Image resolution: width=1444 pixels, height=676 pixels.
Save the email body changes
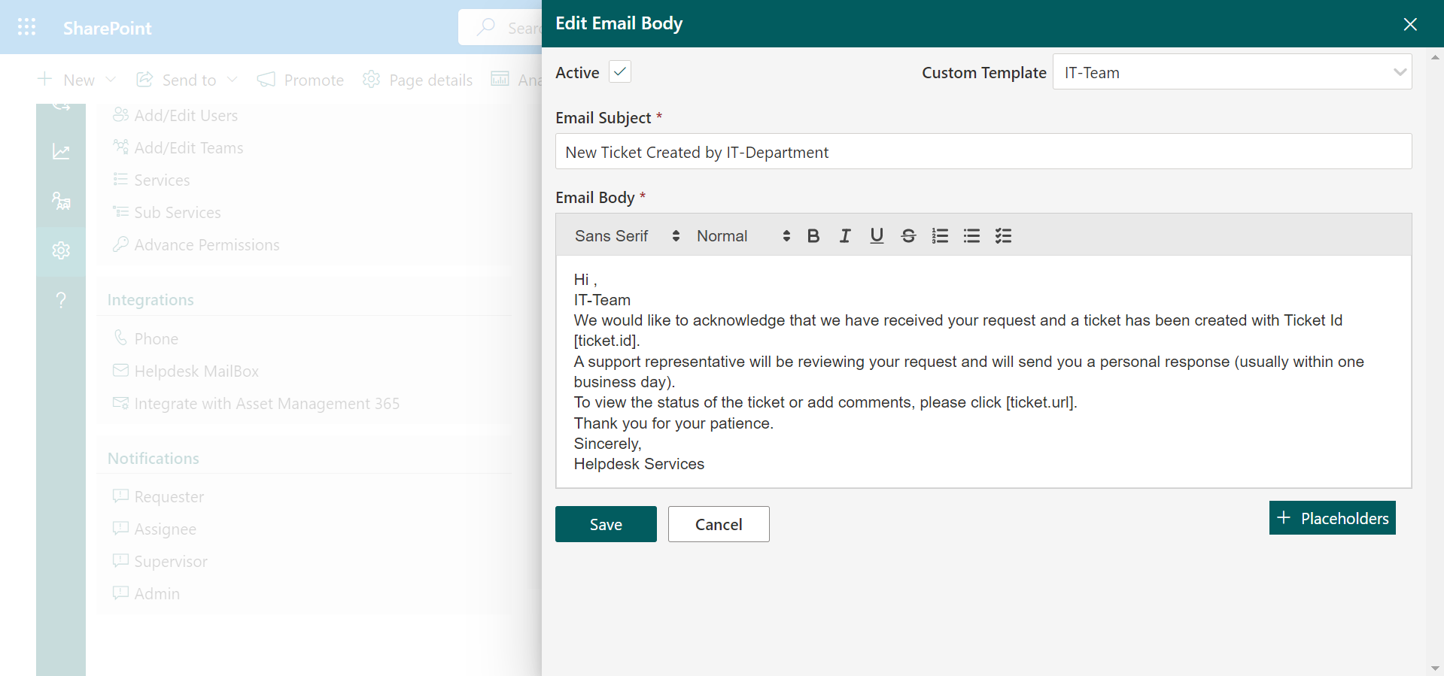tap(606, 524)
